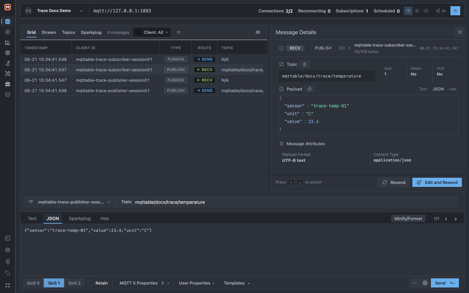Screen dimensions: 469x293
Task: Enable the Retain checkbox
Action: (91, 283)
